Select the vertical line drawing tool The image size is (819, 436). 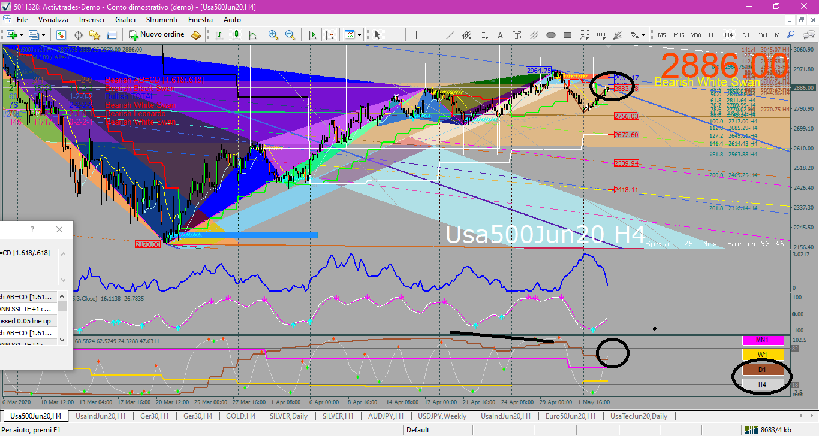417,35
